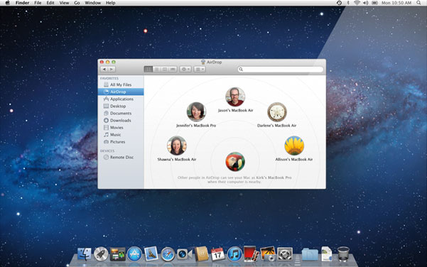Click the zoom green window button
This screenshot has height=267, width=427.
tap(114, 62)
